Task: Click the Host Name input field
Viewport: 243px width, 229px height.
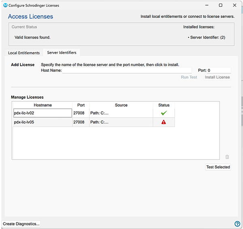Action: pos(127,70)
